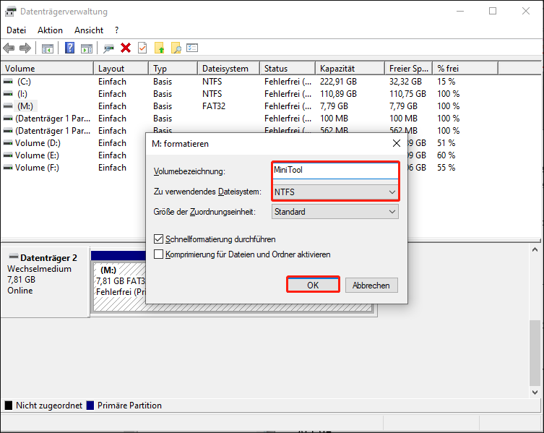Screen dimensions: 544x433
Task: Open the Ansicht menu
Action: (x=89, y=30)
